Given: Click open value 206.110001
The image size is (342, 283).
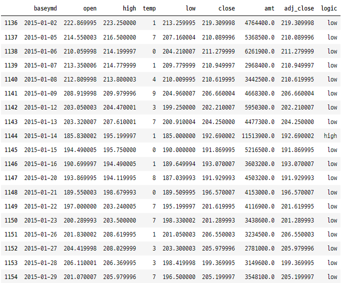Looking at the screenshot, I should (x=80, y=262).
